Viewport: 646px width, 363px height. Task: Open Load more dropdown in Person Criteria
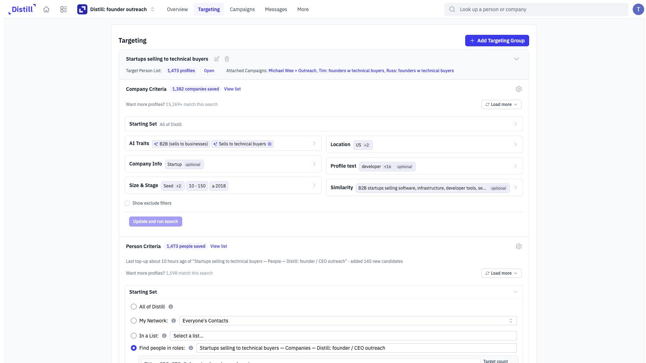tap(501, 273)
